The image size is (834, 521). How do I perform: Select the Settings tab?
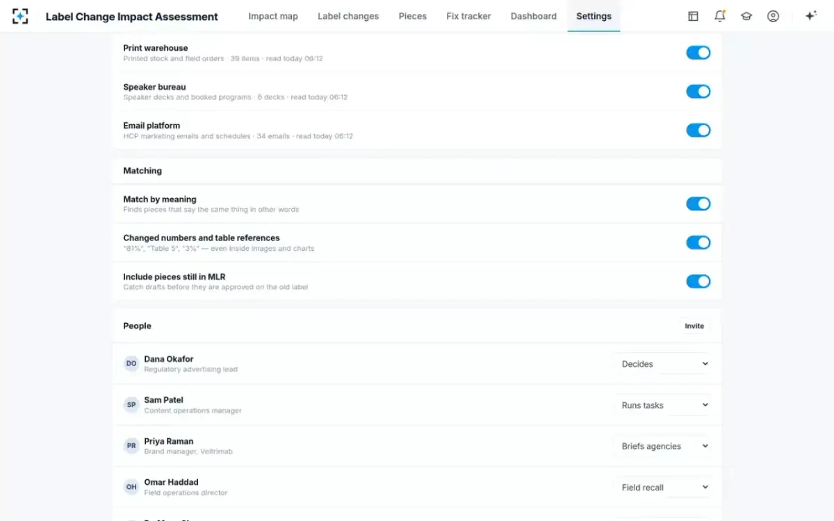[594, 16]
